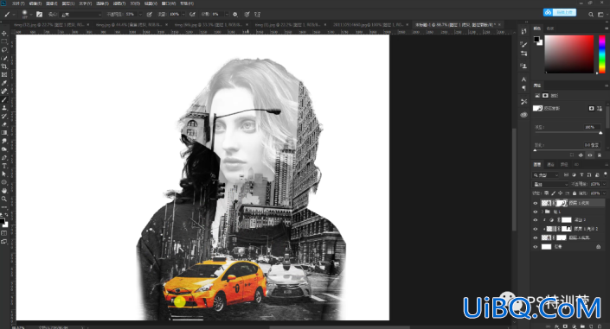Switch to the Paths tab
This screenshot has height=329, width=610.
(564, 165)
